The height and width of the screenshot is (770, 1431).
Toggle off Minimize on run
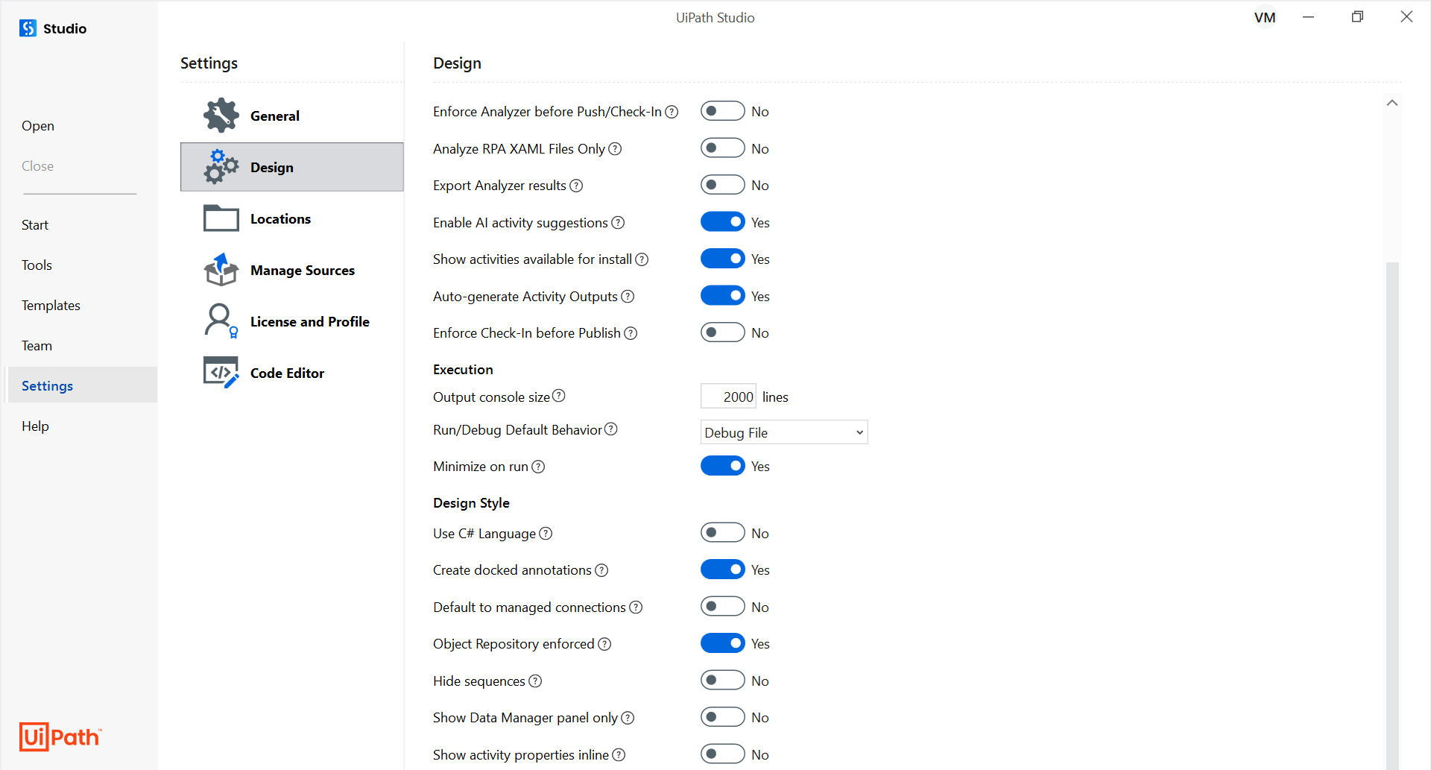tap(722, 466)
